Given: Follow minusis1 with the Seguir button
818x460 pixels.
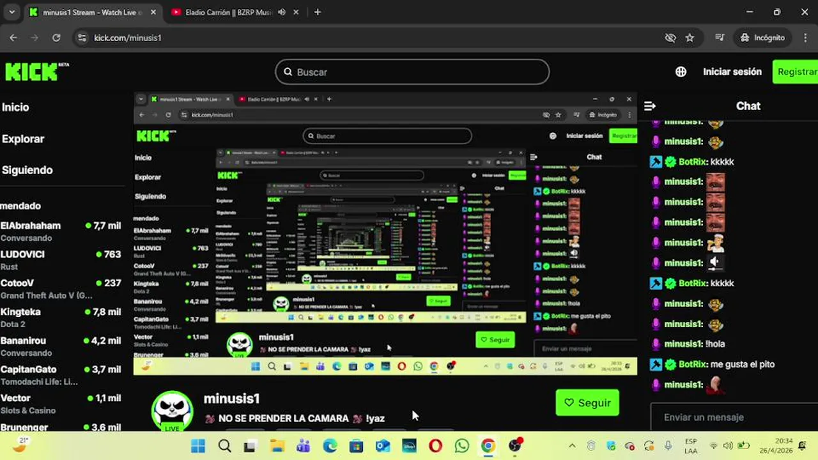Looking at the screenshot, I should tap(587, 403).
